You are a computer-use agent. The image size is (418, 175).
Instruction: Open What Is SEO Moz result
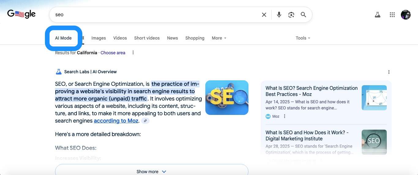pyautogui.click(x=312, y=91)
